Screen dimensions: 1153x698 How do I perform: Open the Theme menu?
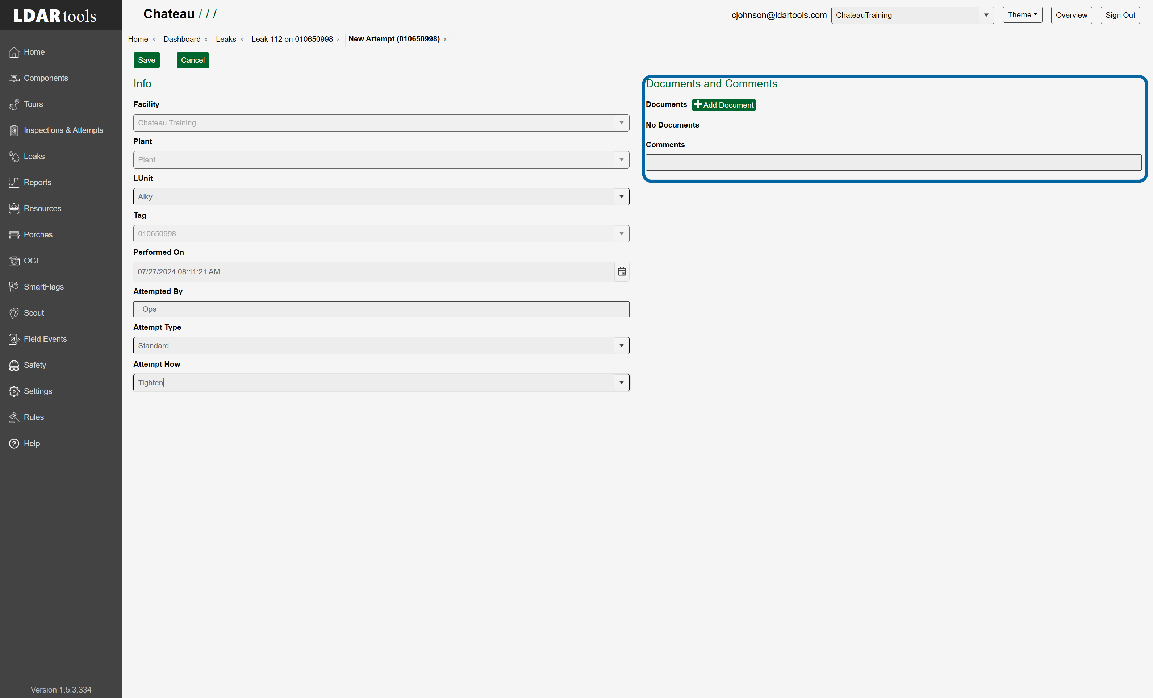click(x=1023, y=15)
